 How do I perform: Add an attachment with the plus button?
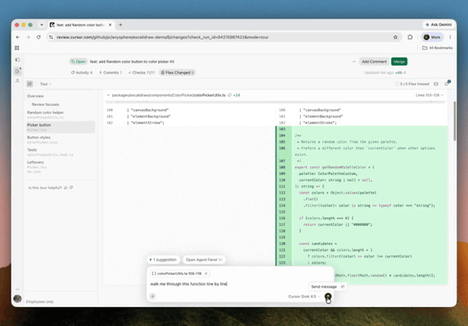tap(152, 296)
